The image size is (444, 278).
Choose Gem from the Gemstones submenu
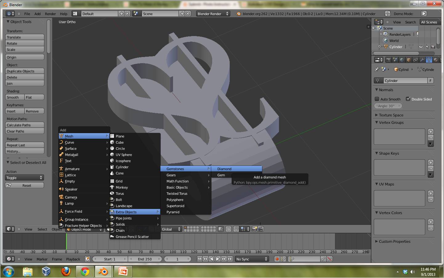pyautogui.click(x=221, y=175)
